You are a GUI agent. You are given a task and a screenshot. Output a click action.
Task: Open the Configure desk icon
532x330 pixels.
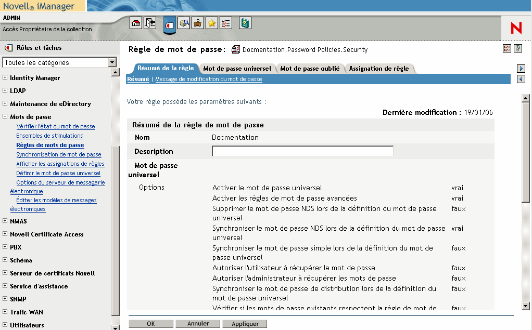198,23
